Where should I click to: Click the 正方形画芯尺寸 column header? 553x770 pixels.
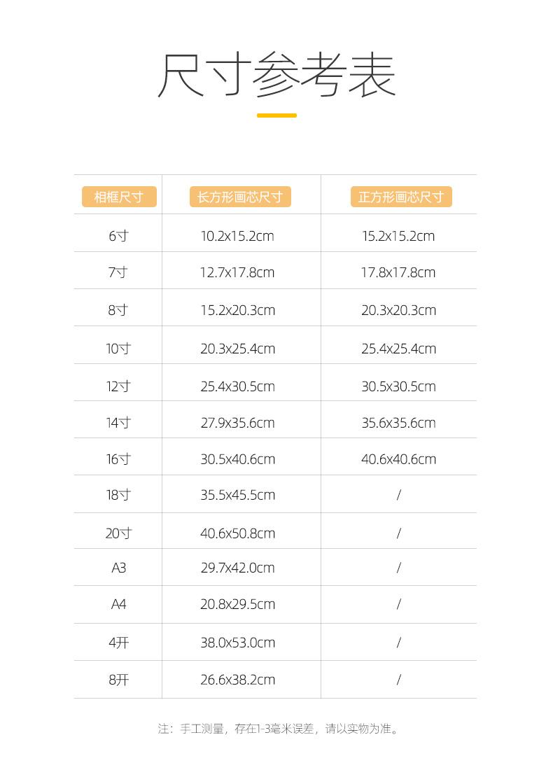[x=401, y=197]
